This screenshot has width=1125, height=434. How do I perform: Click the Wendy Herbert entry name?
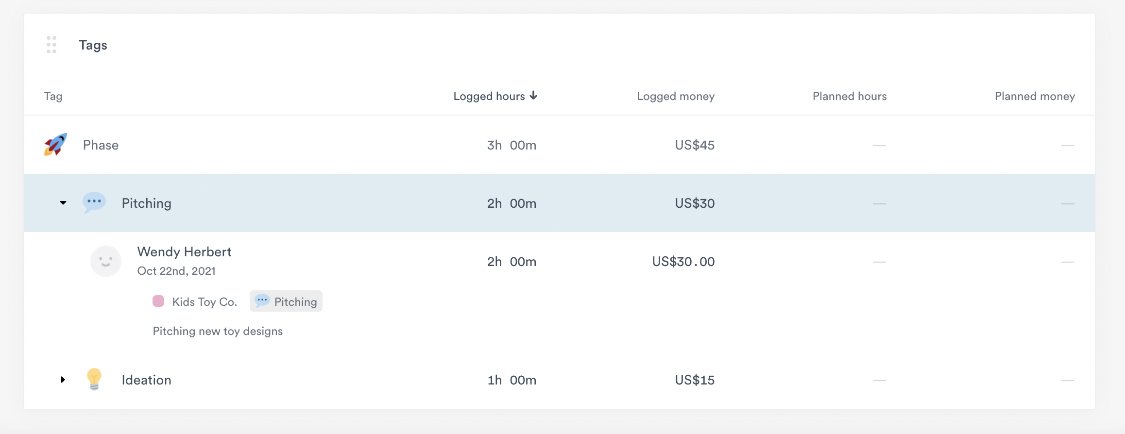point(184,251)
